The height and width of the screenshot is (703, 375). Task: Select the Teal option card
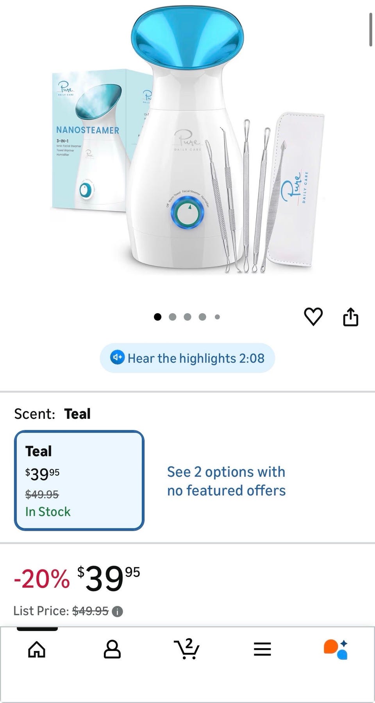tap(79, 480)
